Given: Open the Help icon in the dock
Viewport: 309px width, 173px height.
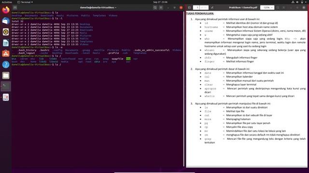Looking at the screenshot, I should (6, 64).
